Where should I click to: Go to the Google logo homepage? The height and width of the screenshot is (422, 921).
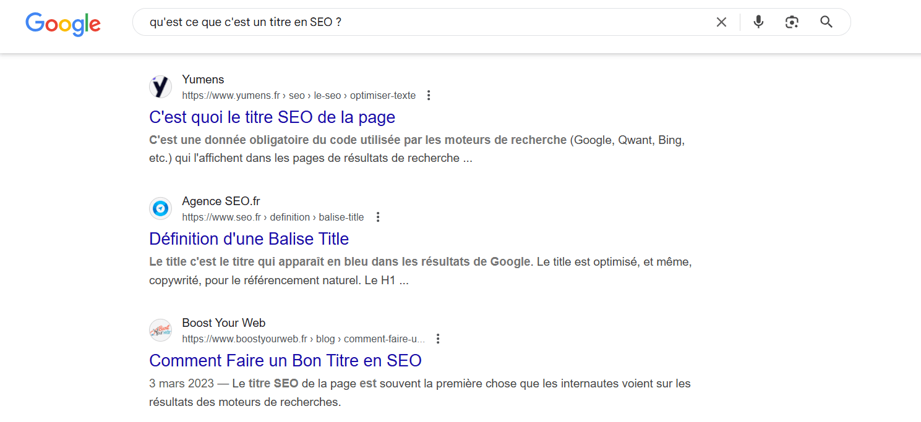click(x=63, y=23)
